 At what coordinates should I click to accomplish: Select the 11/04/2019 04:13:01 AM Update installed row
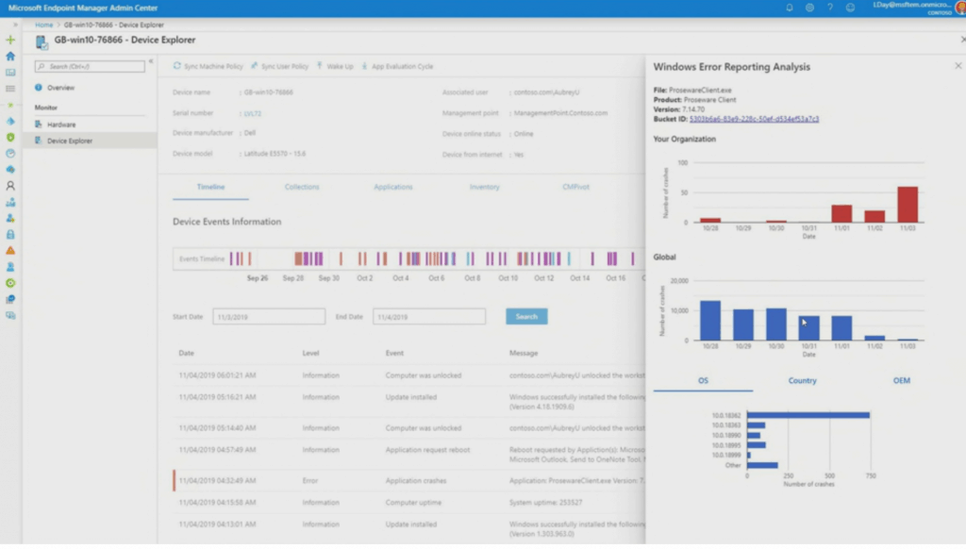[x=409, y=528]
